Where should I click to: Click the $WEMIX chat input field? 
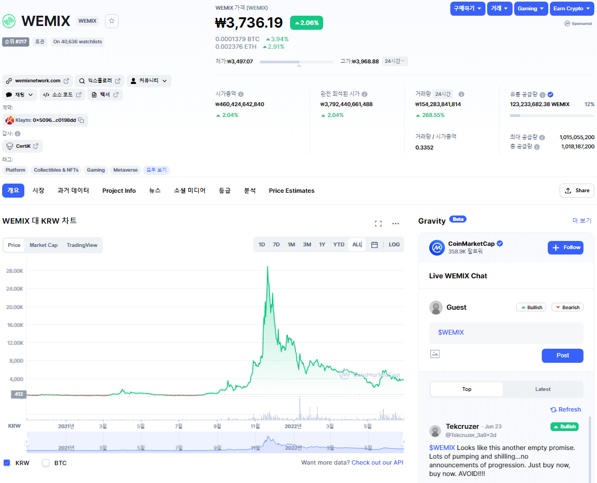pyautogui.click(x=506, y=332)
